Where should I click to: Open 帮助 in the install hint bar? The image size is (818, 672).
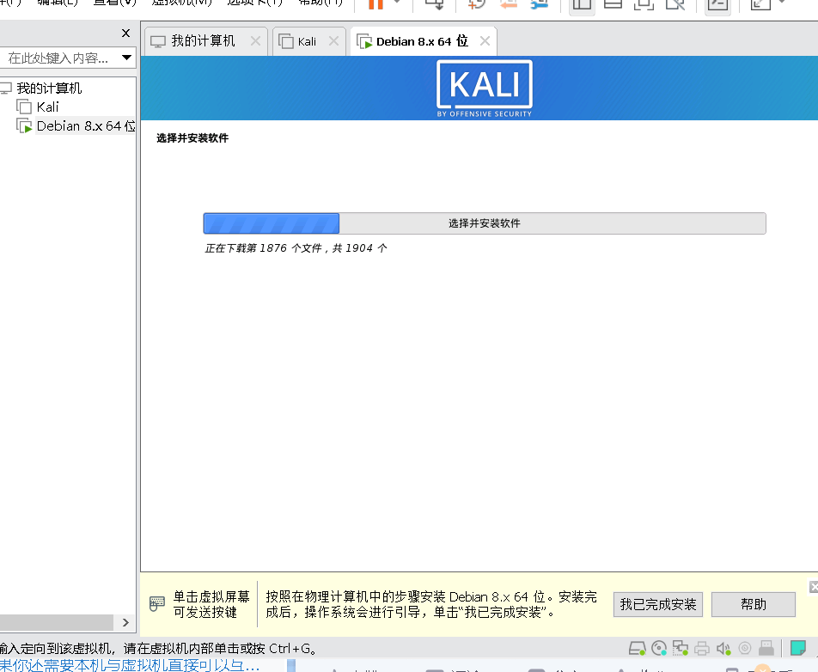[x=754, y=604]
